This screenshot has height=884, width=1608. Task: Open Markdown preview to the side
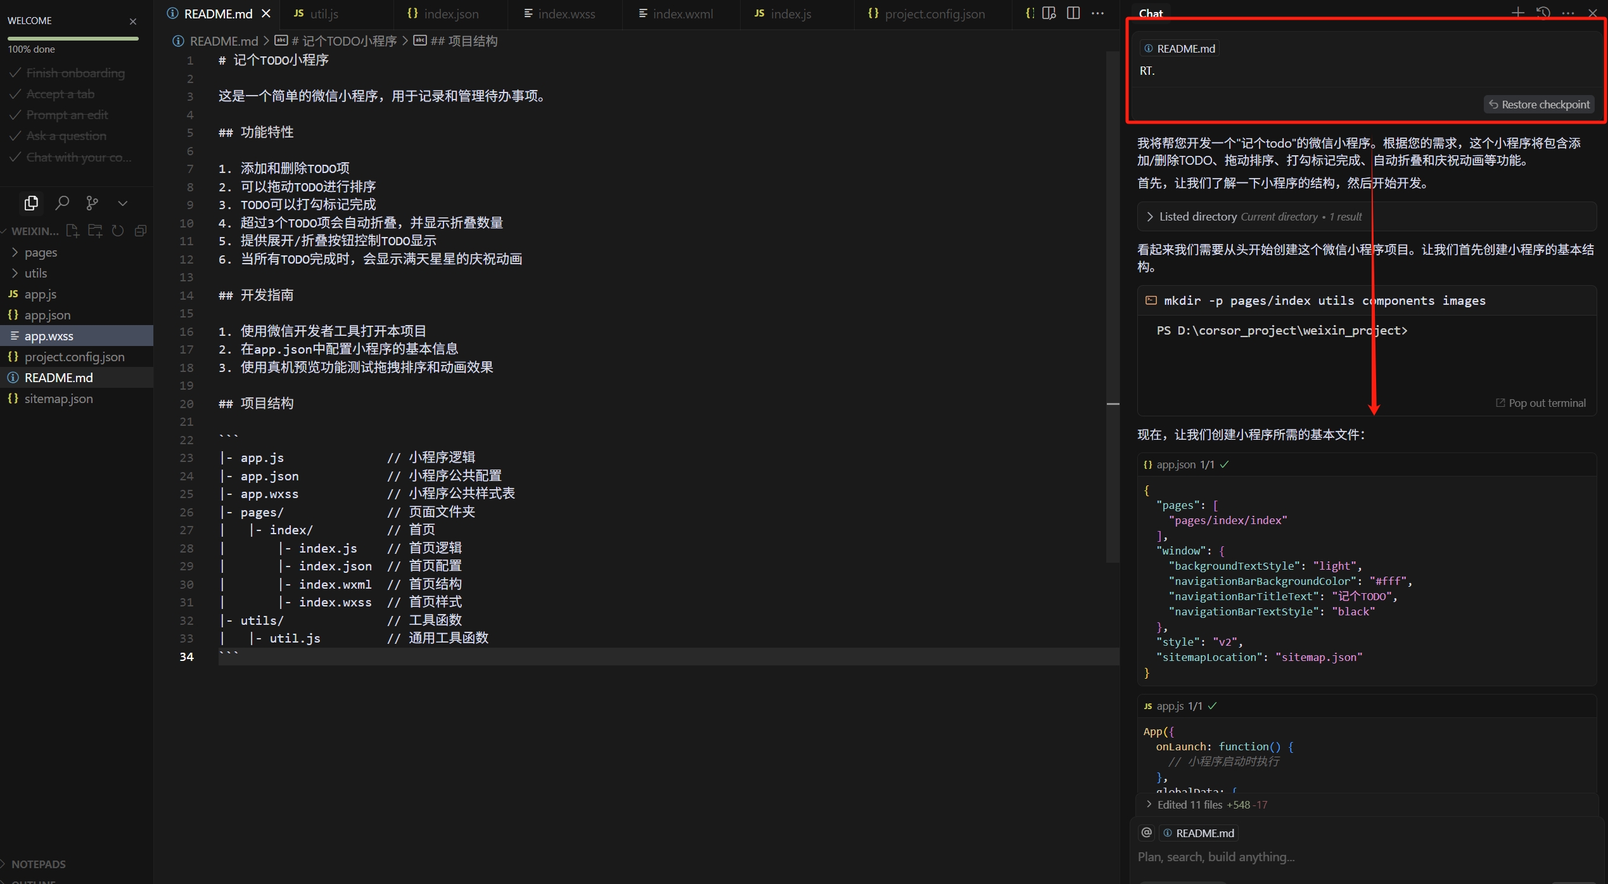tap(1049, 13)
